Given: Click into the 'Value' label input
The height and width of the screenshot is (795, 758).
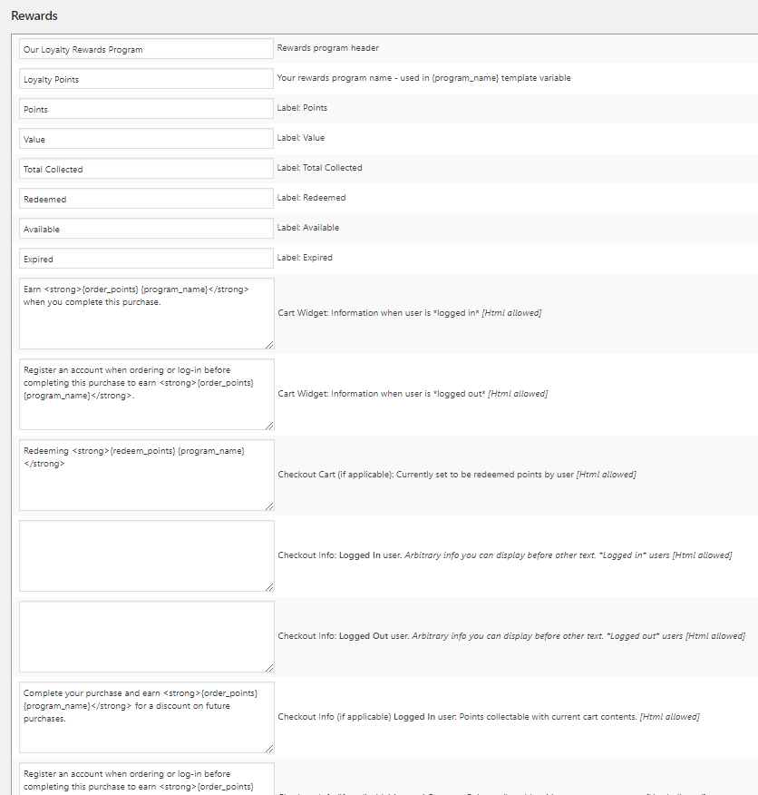Looking at the screenshot, I should pyautogui.click(x=147, y=139).
